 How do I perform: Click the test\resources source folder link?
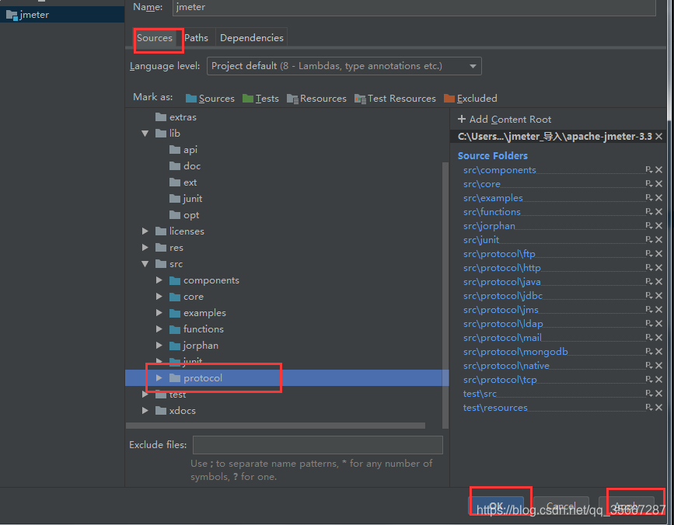(x=495, y=408)
